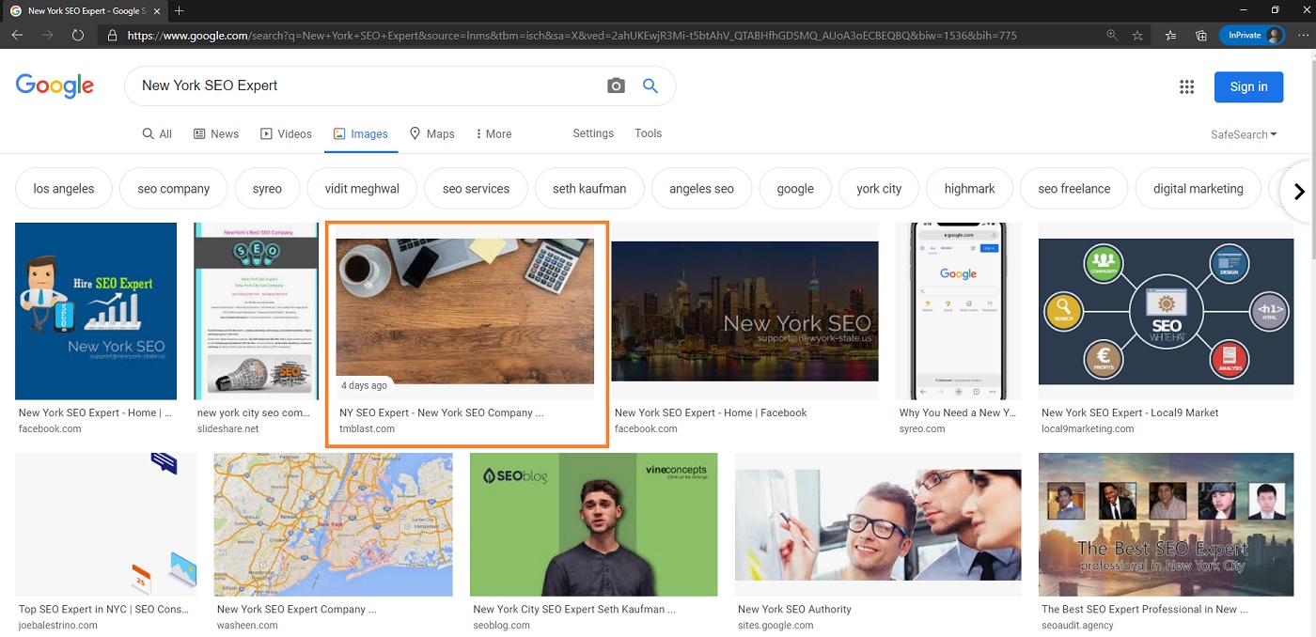Select the 'seth kaufman' suggestion chip
The height and width of the screenshot is (637, 1316).
589,189
